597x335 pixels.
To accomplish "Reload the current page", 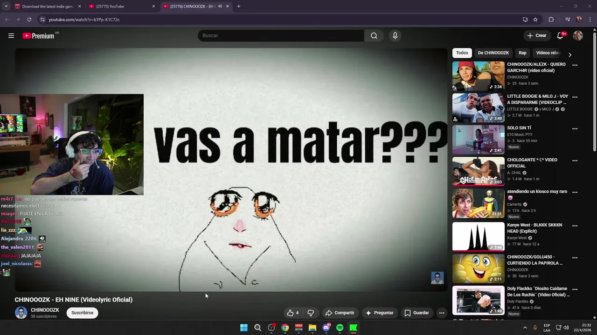I will click(x=29, y=20).
